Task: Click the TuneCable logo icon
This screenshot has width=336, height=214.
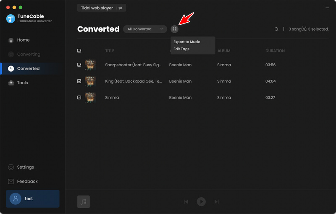Action: (11, 18)
